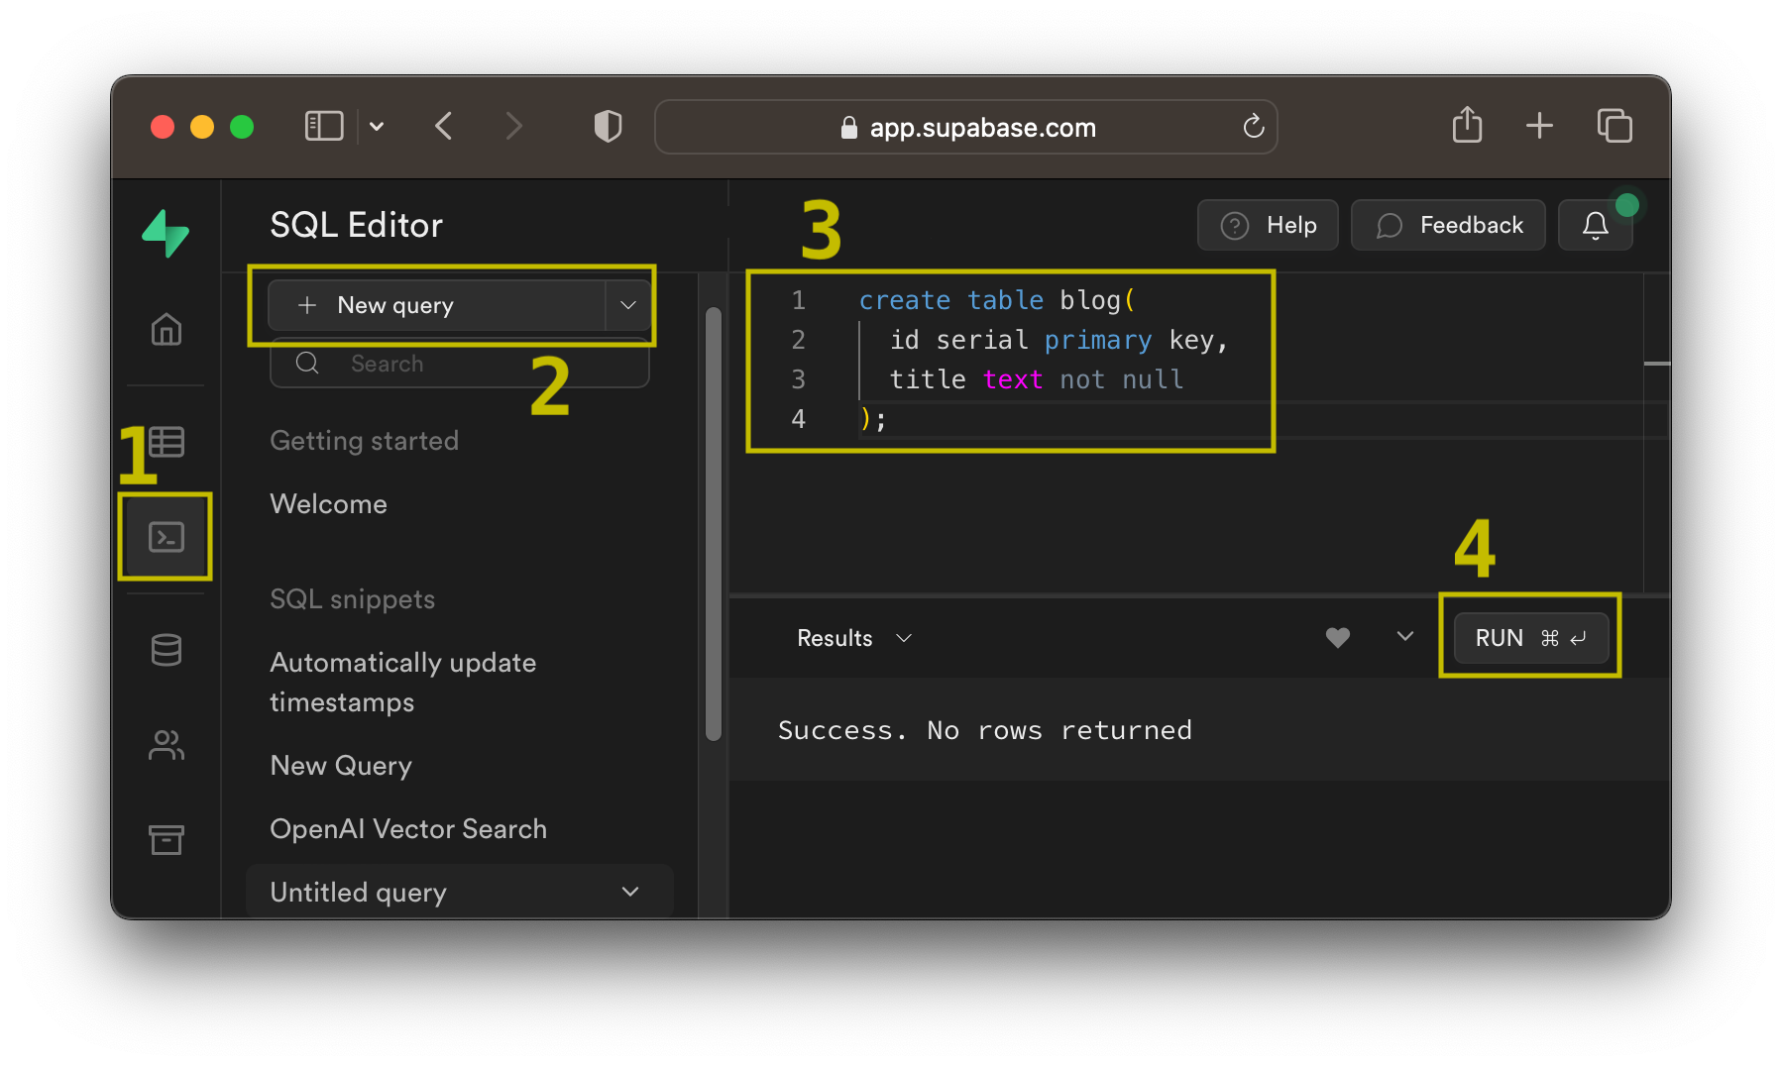
Task: Expand the Untitled query chevron
Action: click(x=629, y=892)
